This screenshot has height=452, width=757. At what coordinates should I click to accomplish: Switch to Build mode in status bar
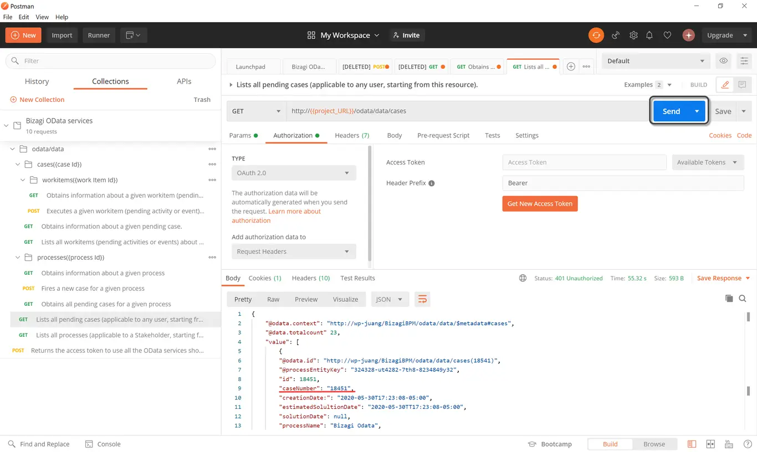point(610,444)
